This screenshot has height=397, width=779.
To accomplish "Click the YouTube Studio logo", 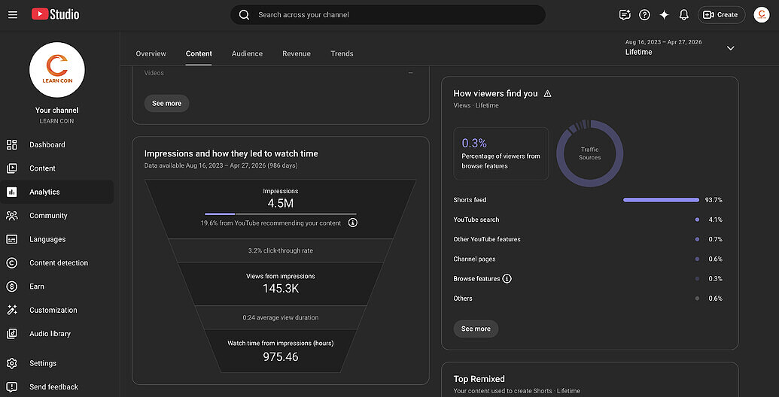I will coord(55,14).
